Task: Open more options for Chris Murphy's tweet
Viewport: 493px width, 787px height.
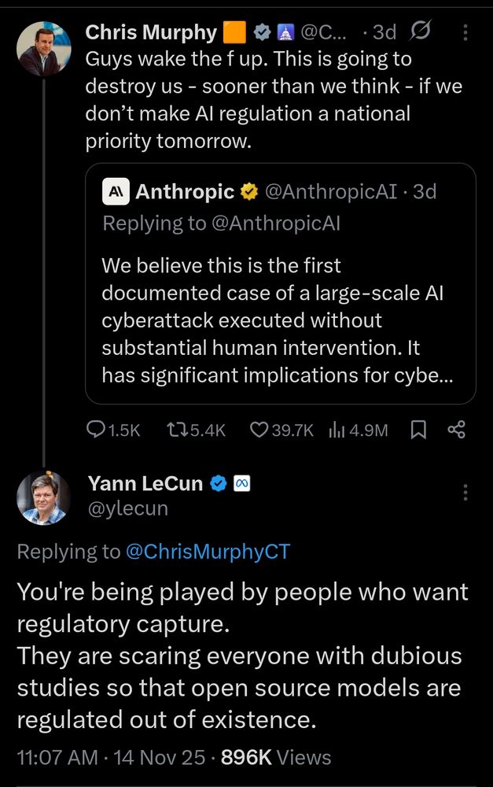Action: (465, 32)
